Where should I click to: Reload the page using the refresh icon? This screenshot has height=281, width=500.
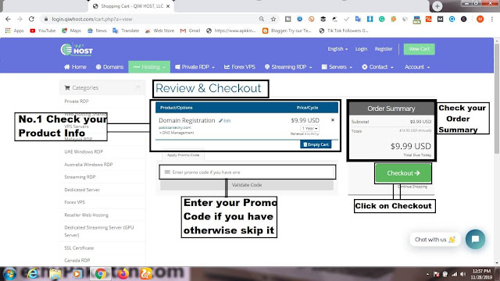31,19
